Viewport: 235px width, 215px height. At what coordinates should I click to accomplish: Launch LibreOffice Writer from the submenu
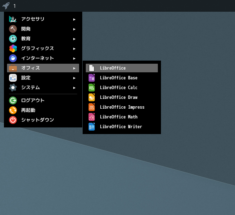[122, 127]
